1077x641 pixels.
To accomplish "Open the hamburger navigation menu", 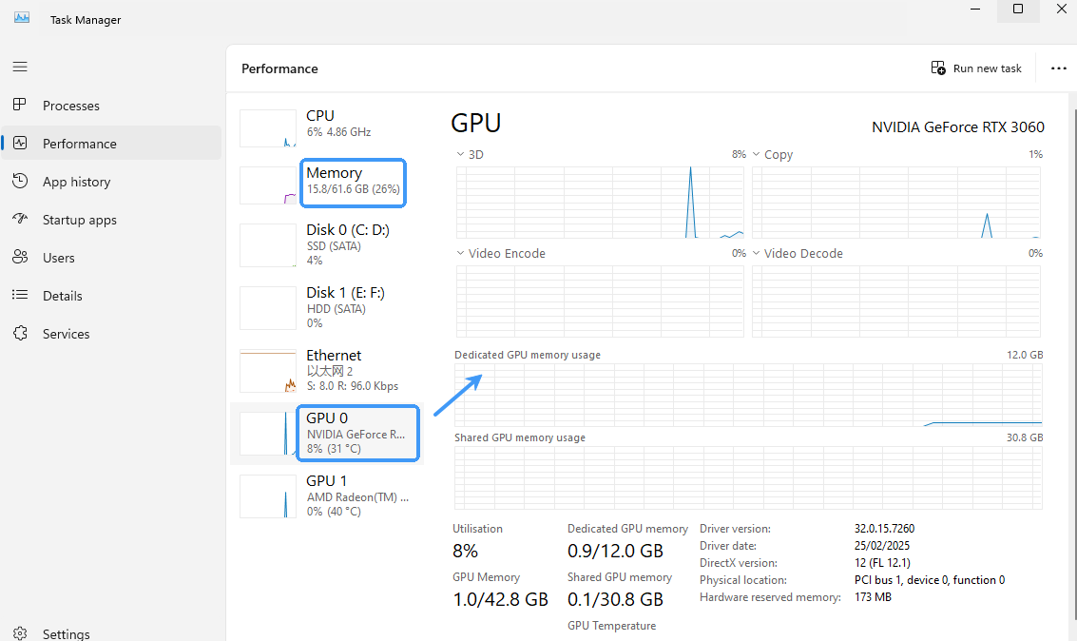I will pyautogui.click(x=20, y=67).
